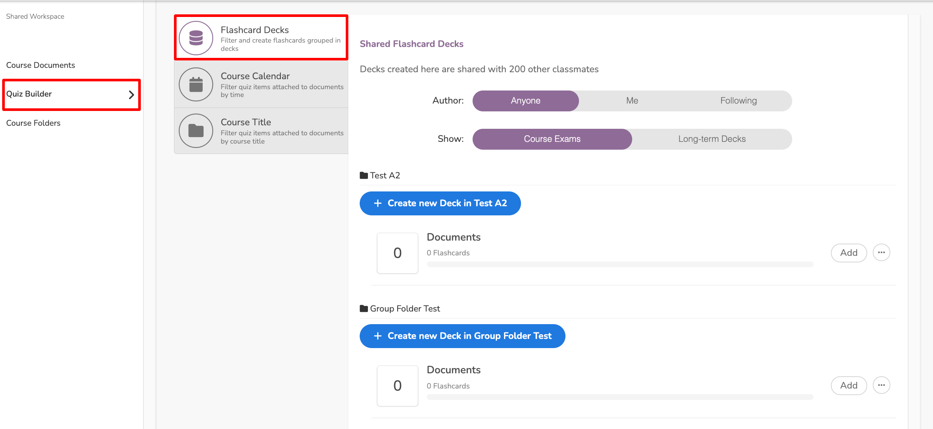Set Author filter to Anyone
933x429 pixels.
point(525,101)
